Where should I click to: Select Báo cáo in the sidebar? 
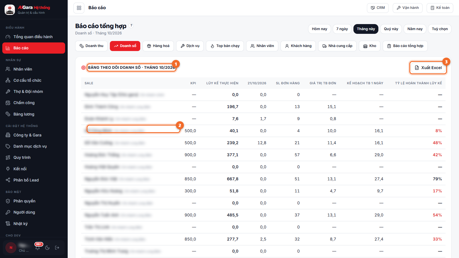coord(34,48)
